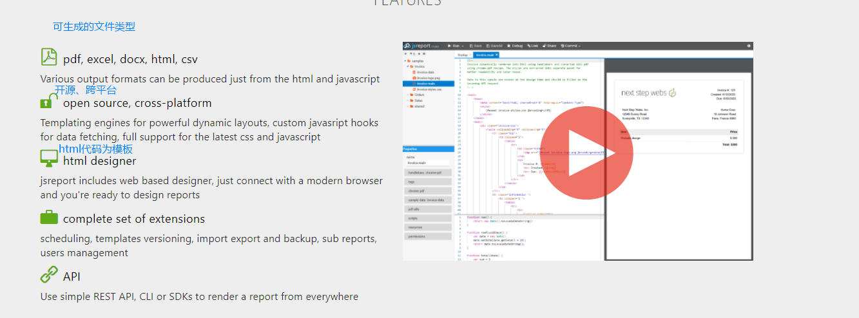Click the 'scheduling, templates versioning' paragraph
Viewport: 859px width, 318px height.
tap(209, 245)
